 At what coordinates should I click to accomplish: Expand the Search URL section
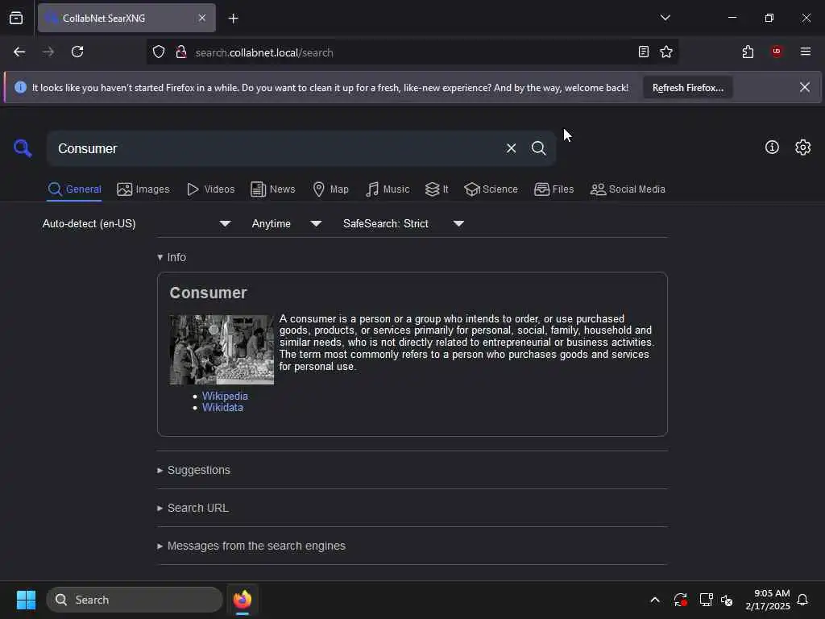pyautogui.click(x=193, y=508)
